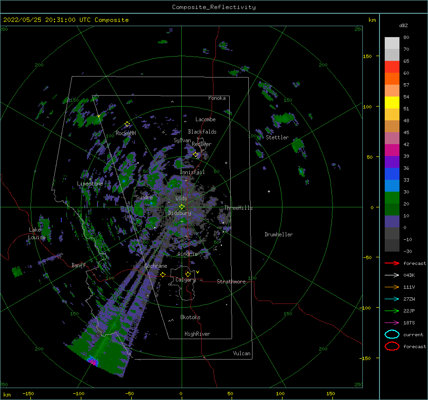Click the cyan 27ZW arrow in legend
This screenshot has height=400, width=428.
coord(392,299)
